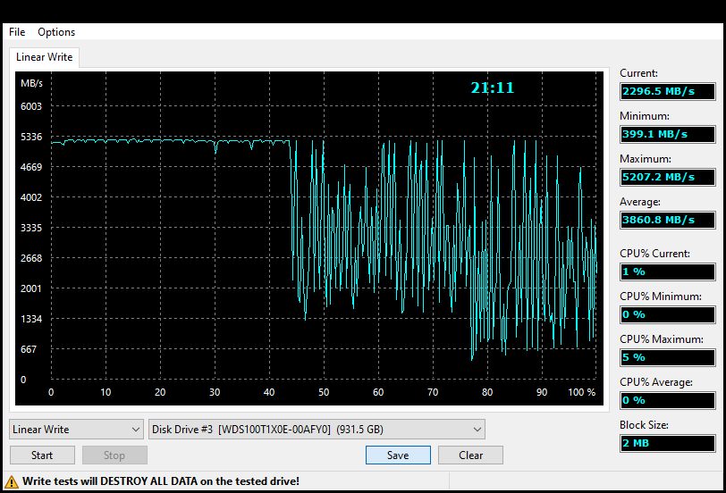Save the benchmark results

(398, 455)
